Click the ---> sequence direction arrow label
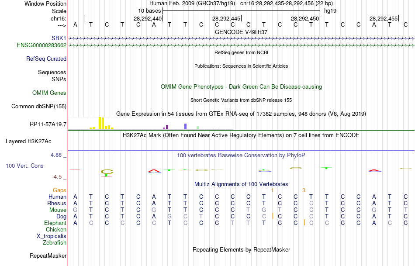This screenshot has height=266, width=415. tap(62, 25)
